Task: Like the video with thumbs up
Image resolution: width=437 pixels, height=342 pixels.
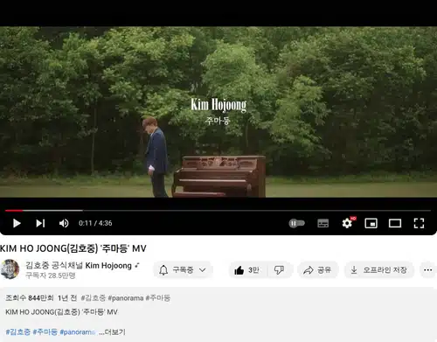Action: pos(246,270)
